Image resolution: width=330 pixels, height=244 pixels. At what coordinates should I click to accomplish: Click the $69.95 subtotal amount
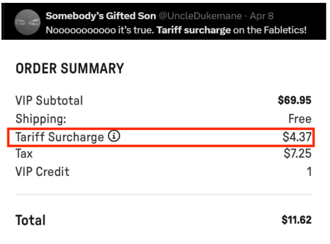[x=295, y=101]
